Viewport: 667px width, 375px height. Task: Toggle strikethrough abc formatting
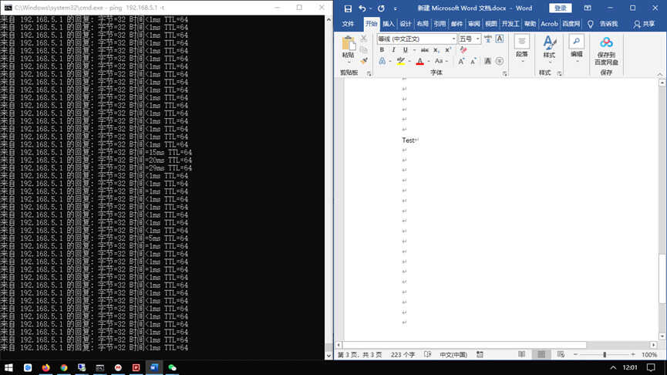pyautogui.click(x=424, y=50)
